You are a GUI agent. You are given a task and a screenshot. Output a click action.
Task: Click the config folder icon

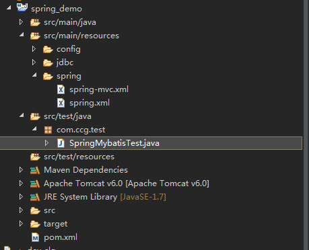pyautogui.click(x=48, y=49)
